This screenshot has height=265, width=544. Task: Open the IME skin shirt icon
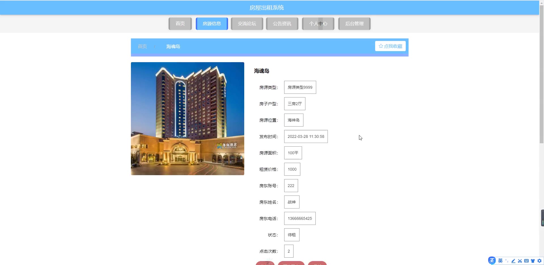533,261
